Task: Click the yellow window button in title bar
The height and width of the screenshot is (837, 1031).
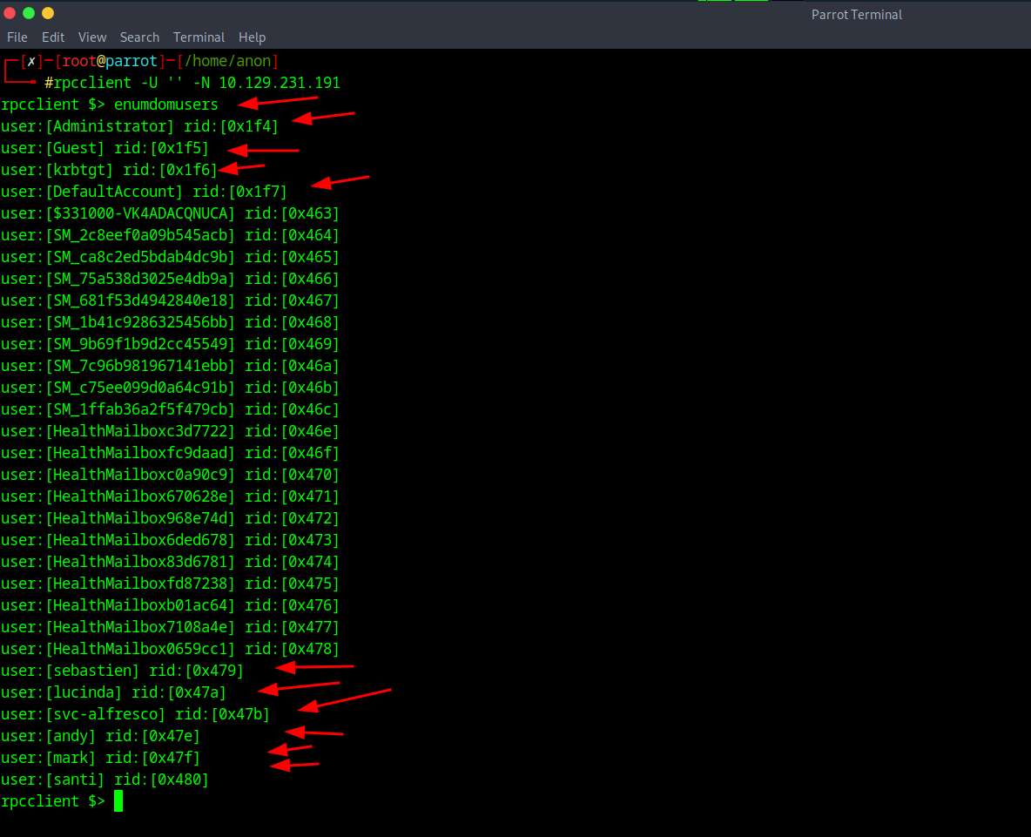Action: 48,13
